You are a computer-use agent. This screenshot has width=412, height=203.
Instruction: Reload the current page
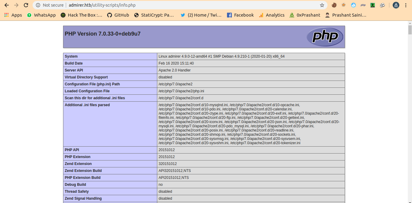(26, 5)
